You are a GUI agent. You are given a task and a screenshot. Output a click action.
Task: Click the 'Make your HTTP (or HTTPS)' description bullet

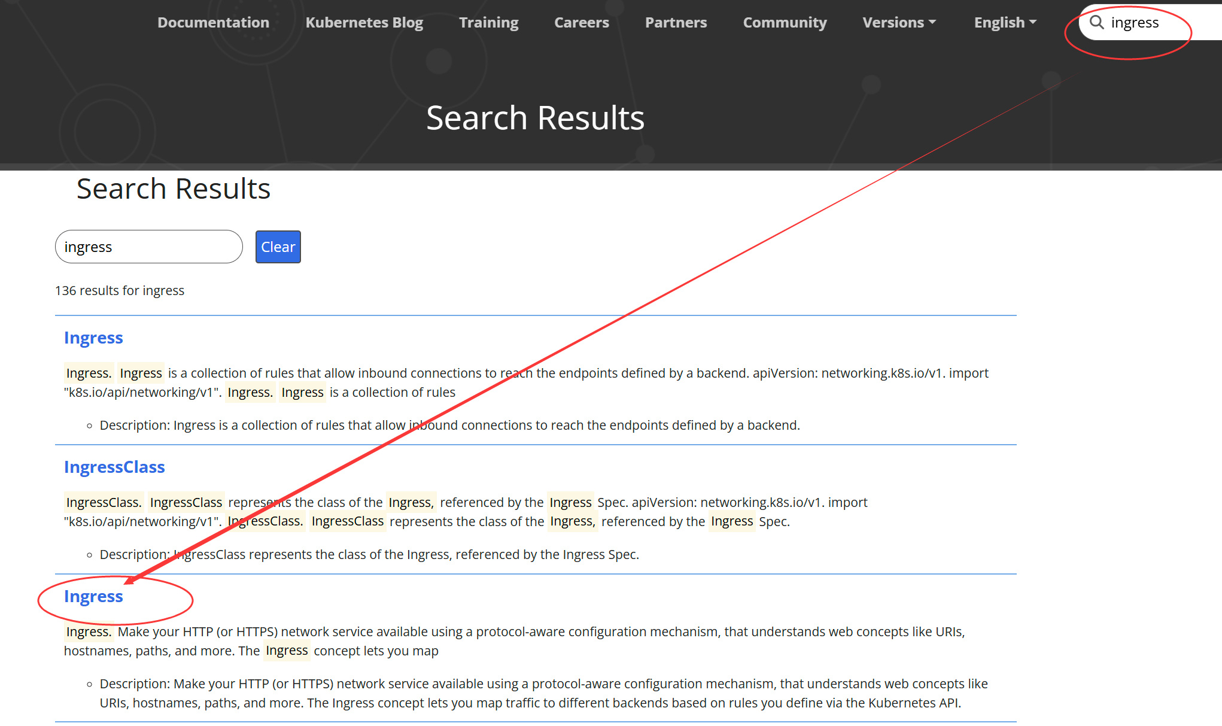[x=543, y=693]
